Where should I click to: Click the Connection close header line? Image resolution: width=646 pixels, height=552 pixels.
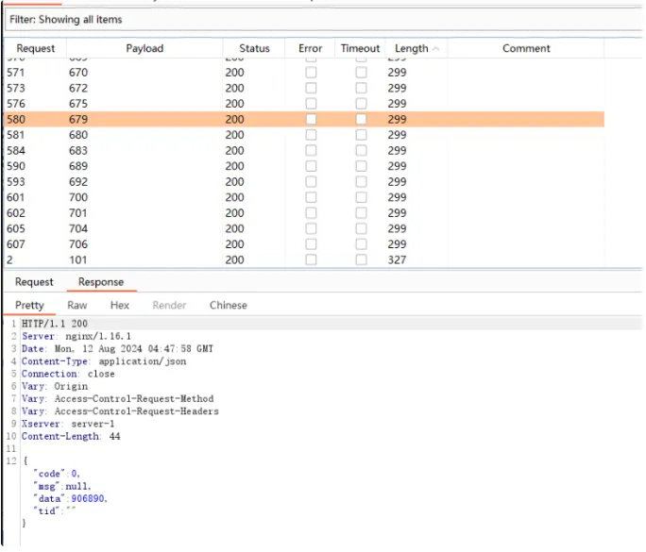68,374
